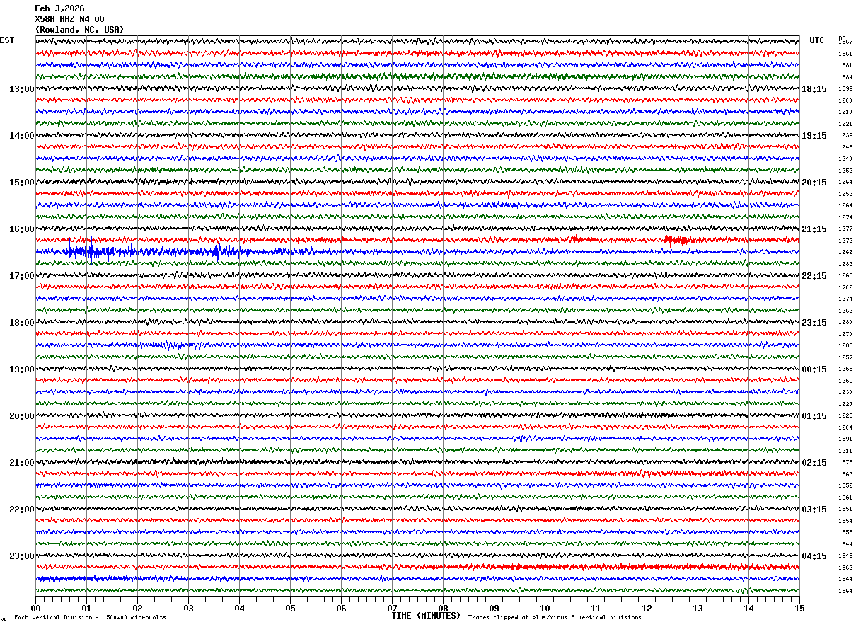
Task: Click the DC offset value "1648"
Action: coord(845,147)
